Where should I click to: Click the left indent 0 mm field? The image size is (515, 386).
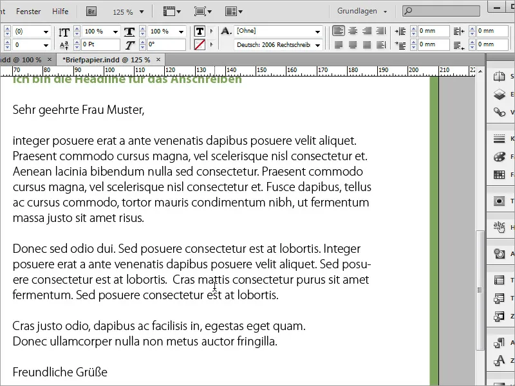(x=433, y=31)
